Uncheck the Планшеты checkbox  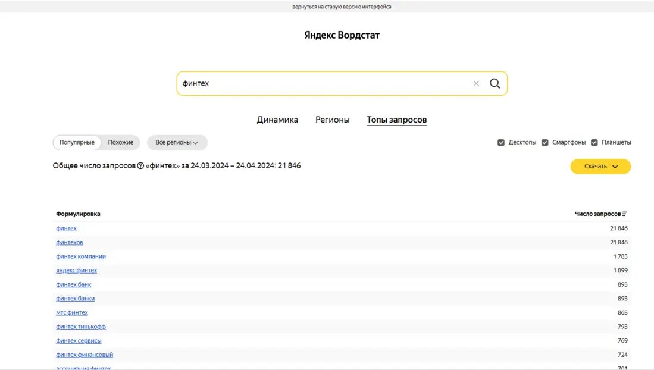point(594,143)
